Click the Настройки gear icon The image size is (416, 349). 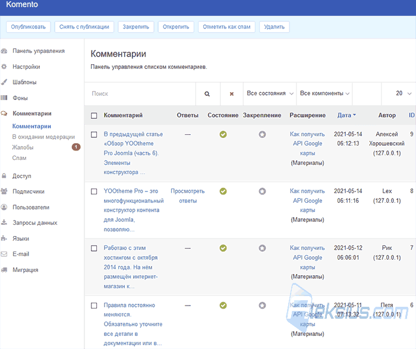[4, 67]
